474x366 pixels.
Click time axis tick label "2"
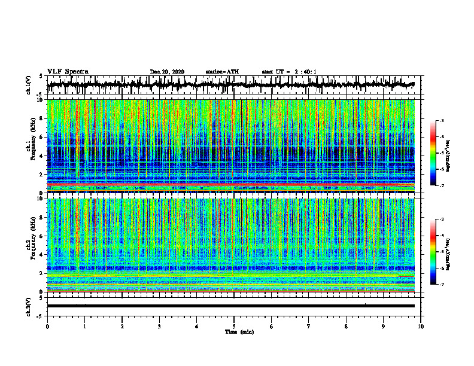pos(122,327)
